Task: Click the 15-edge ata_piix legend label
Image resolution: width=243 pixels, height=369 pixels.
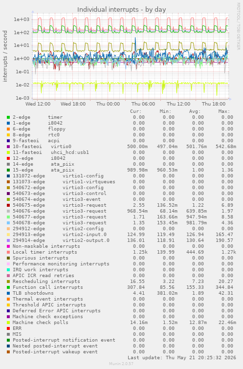Action: (44, 170)
